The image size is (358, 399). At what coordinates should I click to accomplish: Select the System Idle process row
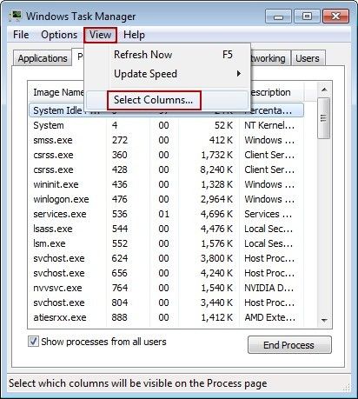pyautogui.click(x=166, y=110)
